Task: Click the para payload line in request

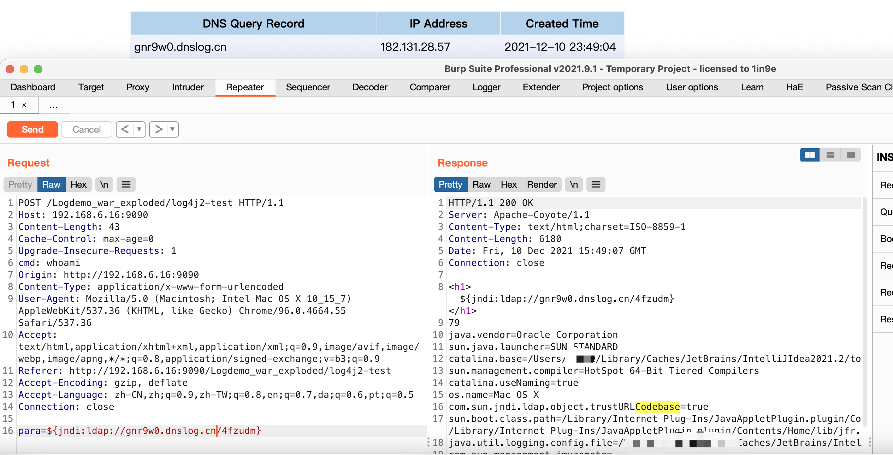Action: coord(140,431)
